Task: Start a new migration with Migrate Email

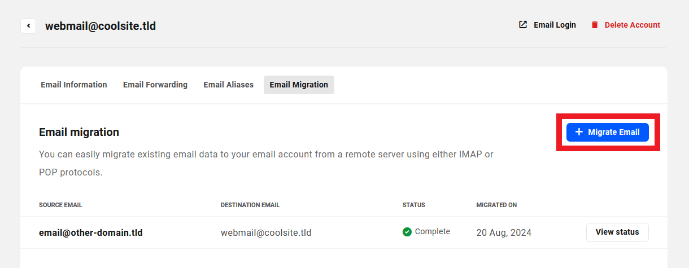Action: coord(608,132)
